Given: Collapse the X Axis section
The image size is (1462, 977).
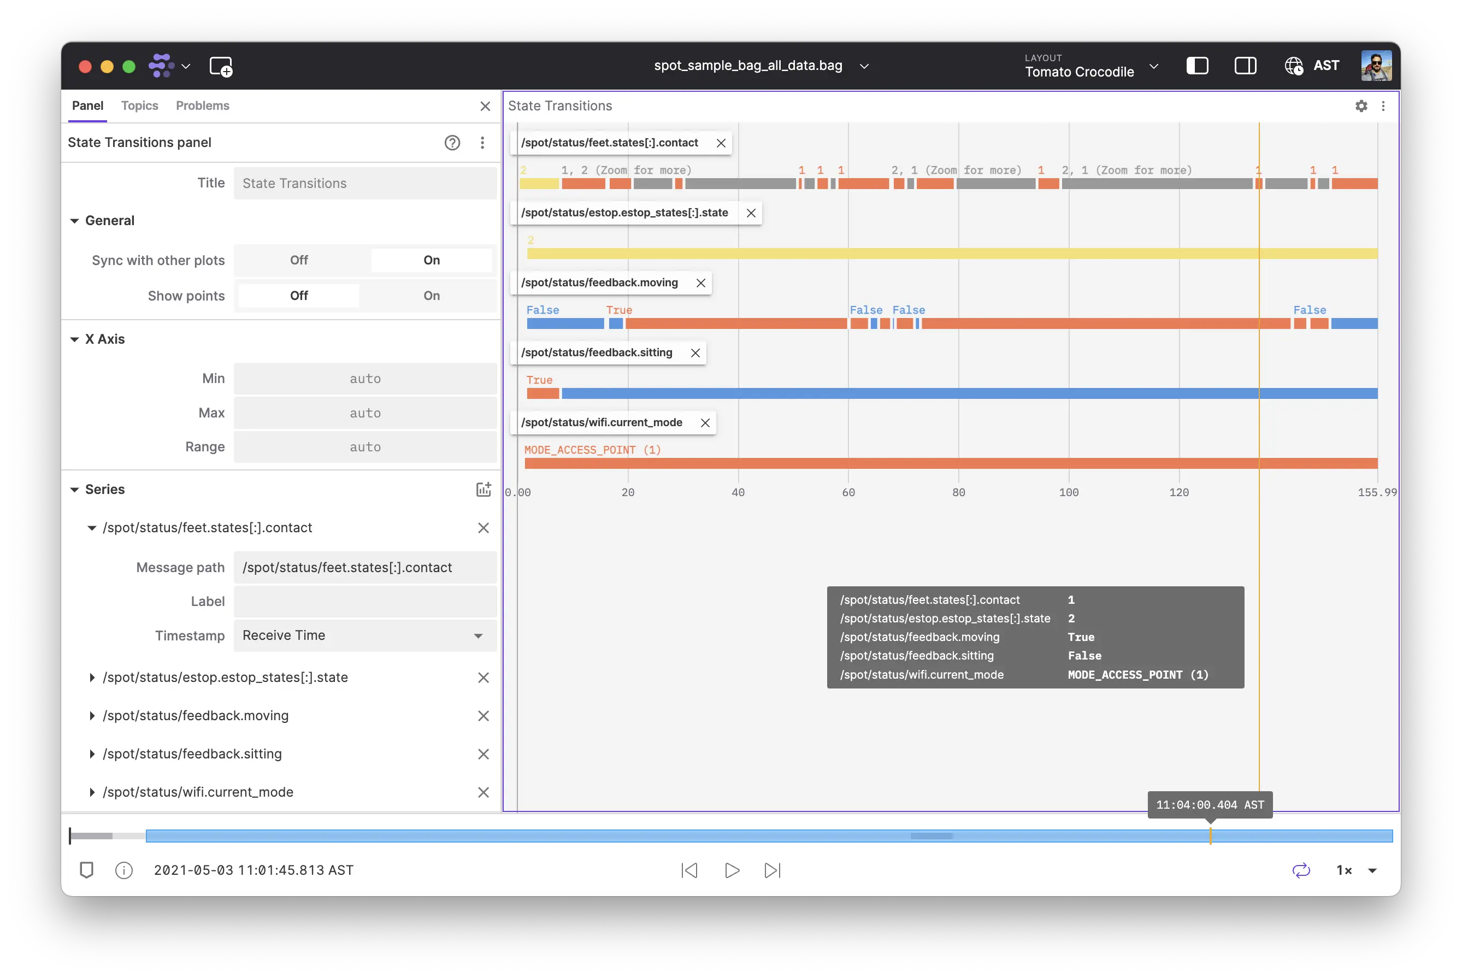Looking at the screenshot, I should 75,339.
